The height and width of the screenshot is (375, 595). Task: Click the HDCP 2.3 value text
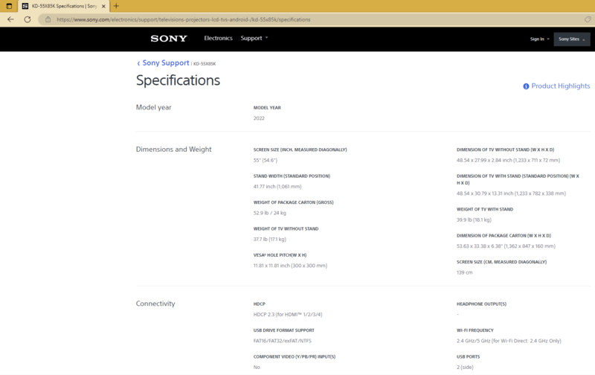pos(288,315)
